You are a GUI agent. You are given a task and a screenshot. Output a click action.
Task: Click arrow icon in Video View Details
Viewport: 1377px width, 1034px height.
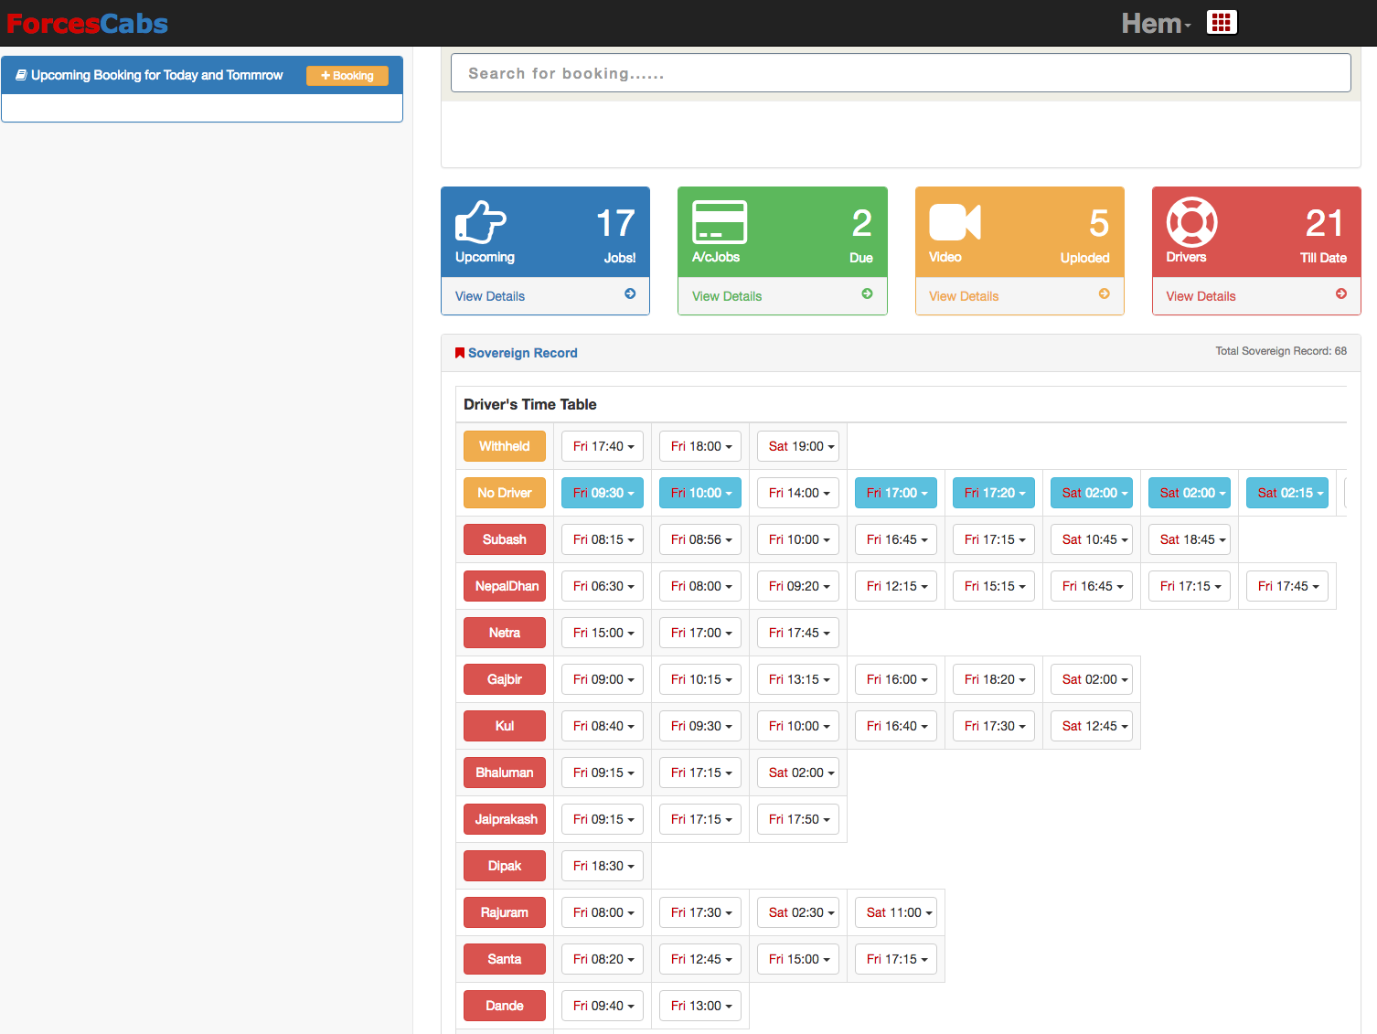[1104, 293]
